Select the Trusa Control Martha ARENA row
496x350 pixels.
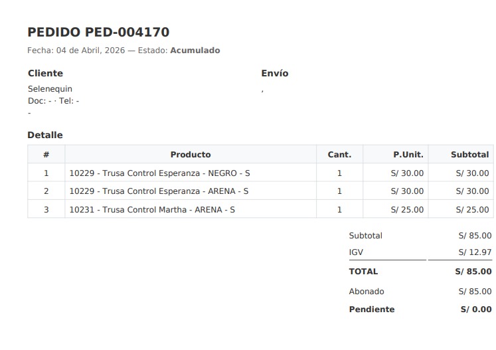152,210
